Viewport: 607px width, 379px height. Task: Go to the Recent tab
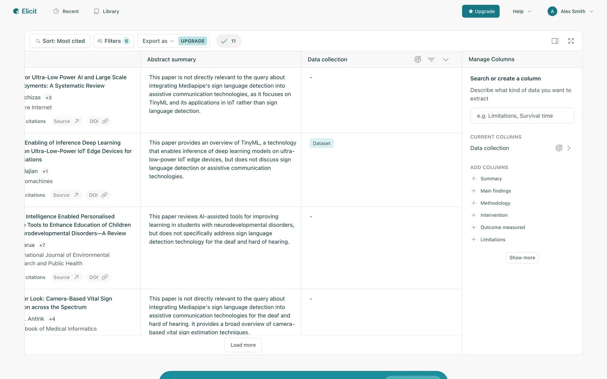tap(66, 11)
